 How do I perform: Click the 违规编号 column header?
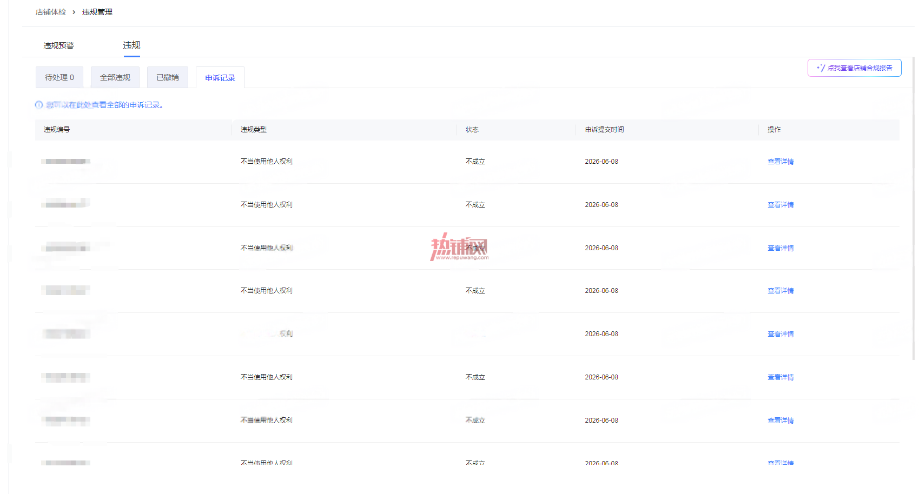pyautogui.click(x=57, y=130)
